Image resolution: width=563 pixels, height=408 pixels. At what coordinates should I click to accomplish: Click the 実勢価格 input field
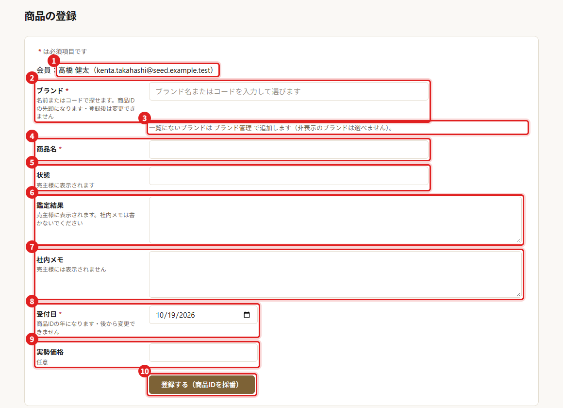203,352
